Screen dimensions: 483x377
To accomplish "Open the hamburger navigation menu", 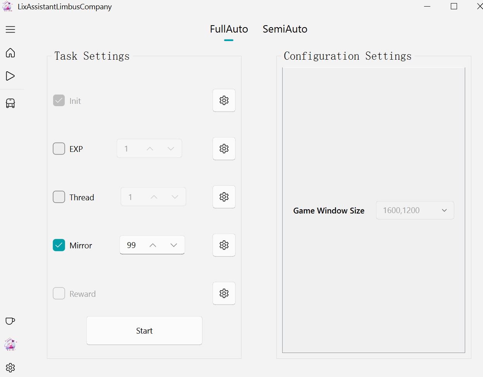I will pyautogui.click(x=10, y=29).
